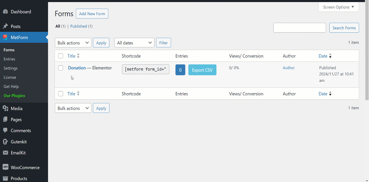Sort by Date arrows in header row
The height and width of the screenshot is (182, 369).
(330, 56)
